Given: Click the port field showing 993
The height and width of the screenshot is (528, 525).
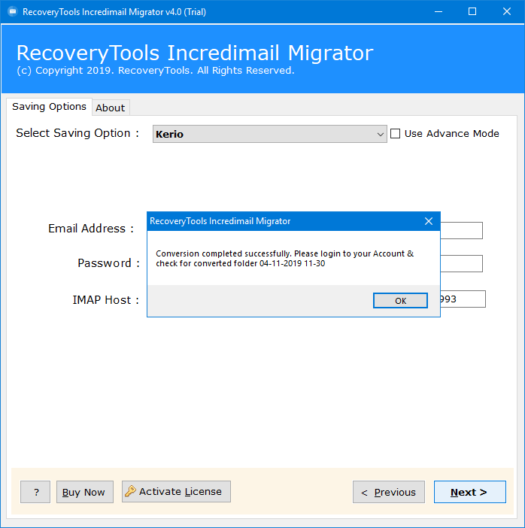Looking at the screenshot, I should tap(463, 299).
